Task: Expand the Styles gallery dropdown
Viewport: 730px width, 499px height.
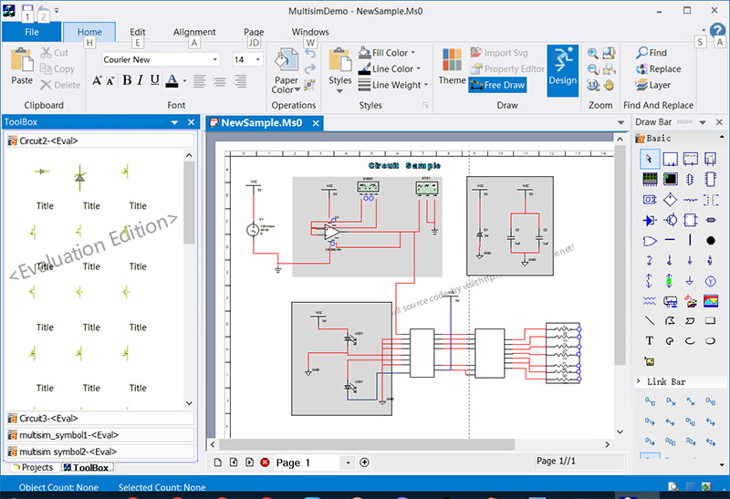Action: coord(339,91)
